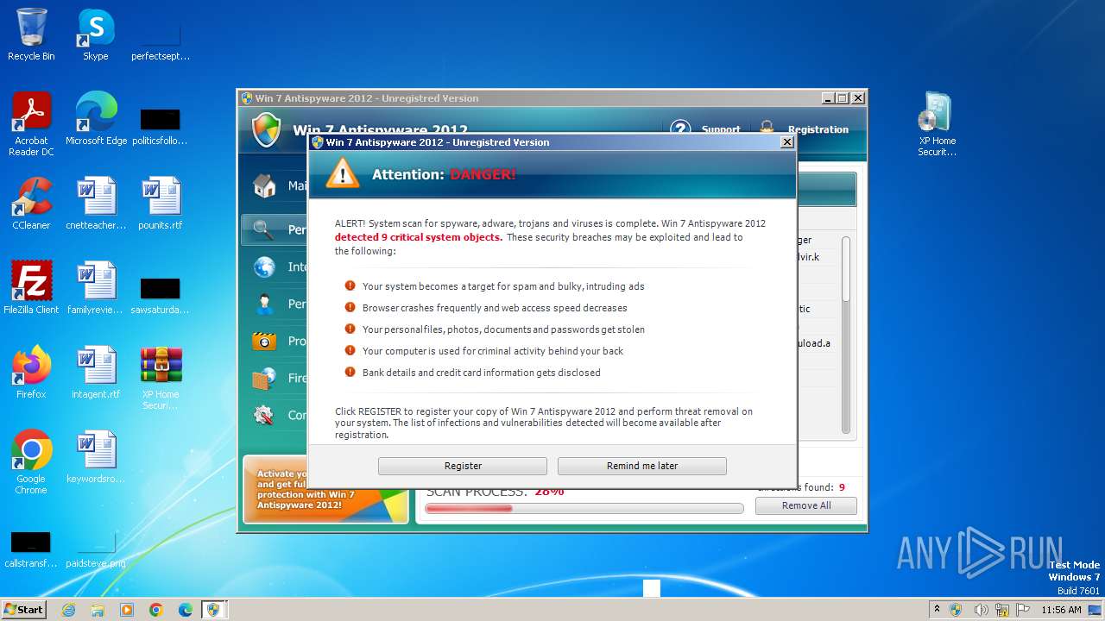Screen dimensions: 1105x621
Task: Open keywordsro document on desktop
Action: (x=96, y=457)
